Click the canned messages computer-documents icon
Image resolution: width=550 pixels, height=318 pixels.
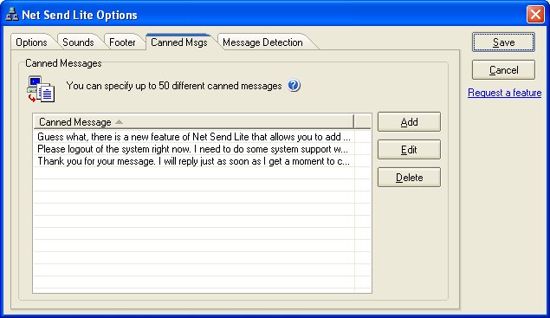[41, 89]
